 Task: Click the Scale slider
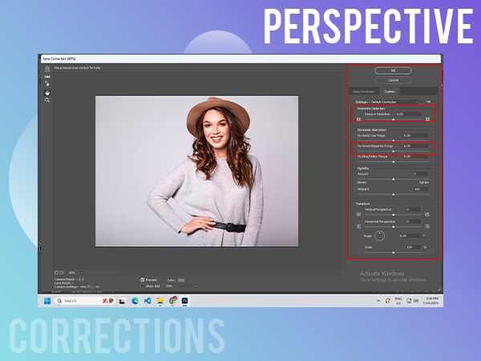click(394, 253)
